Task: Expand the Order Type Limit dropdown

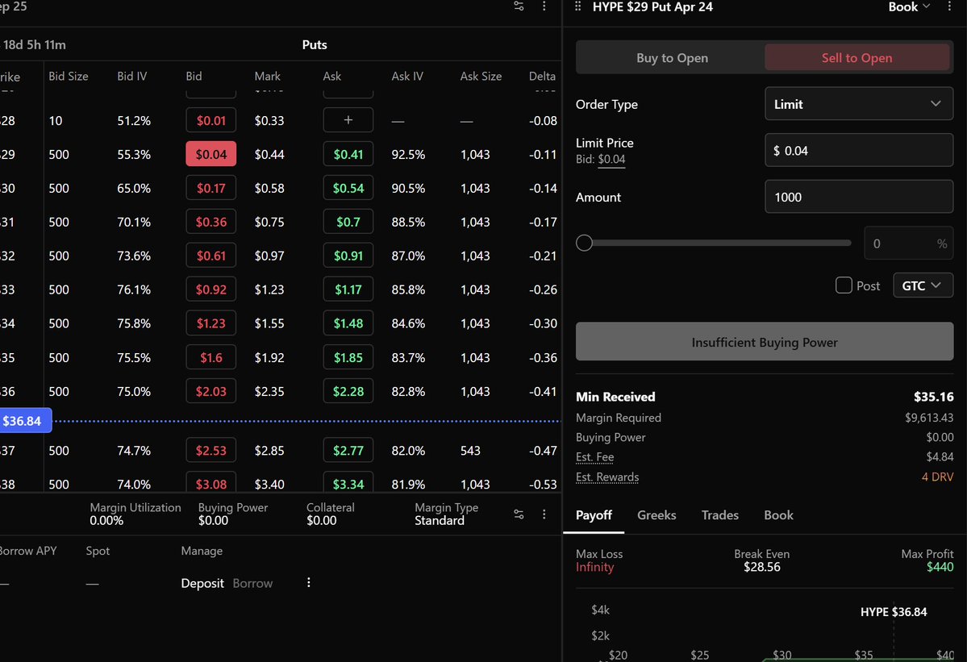Action: point(858,103)
